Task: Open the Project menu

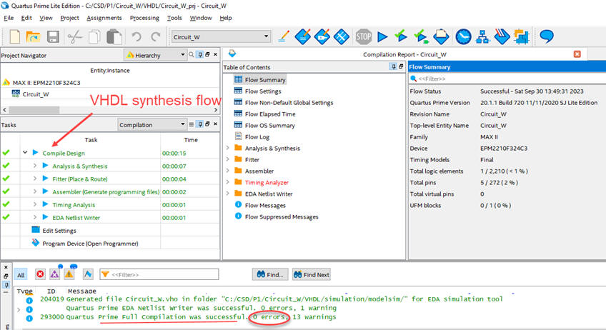Action: pyautogui.click(x=69, y=18)
